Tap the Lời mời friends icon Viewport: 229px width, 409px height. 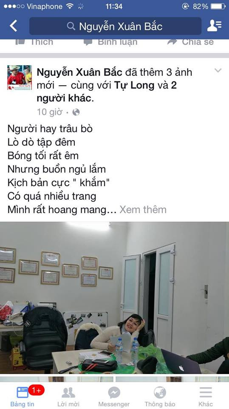68,392
